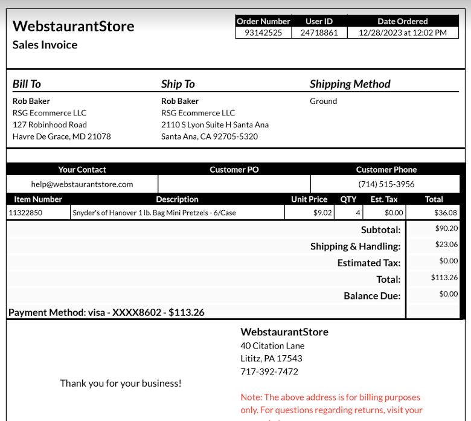
Task: Click the footer WebstaurantStore company name
Action: [x=284, y=332]
